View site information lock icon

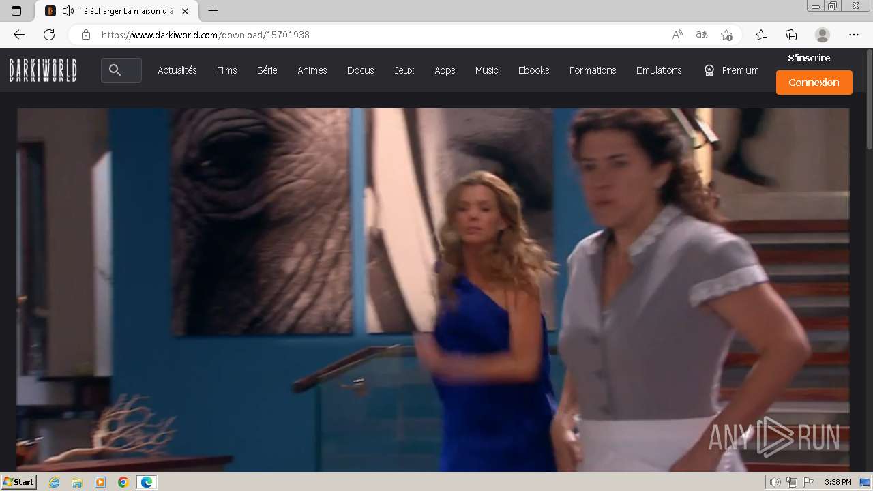85,35
